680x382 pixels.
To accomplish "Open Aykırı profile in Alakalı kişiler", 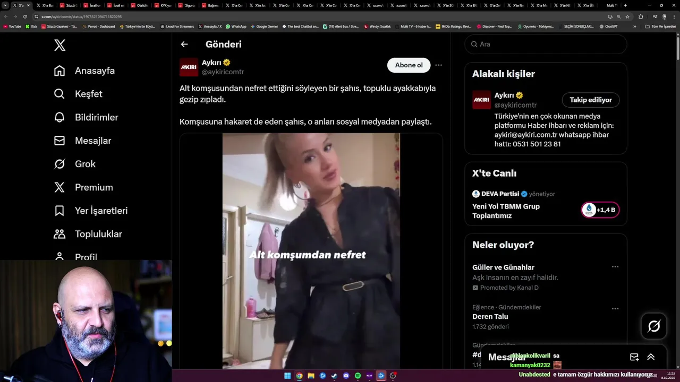I will point(504,95).
